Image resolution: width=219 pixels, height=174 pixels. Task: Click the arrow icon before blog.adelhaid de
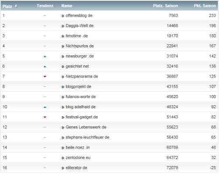pos(63,107)
